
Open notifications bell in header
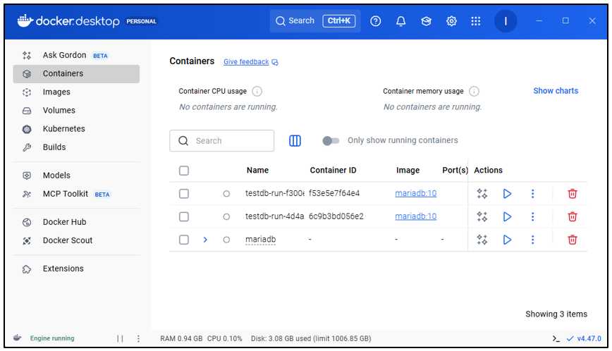[x=400, y=21]
